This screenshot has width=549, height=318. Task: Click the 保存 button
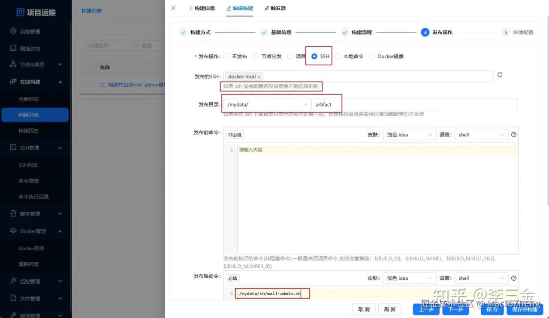click(492, 309)
